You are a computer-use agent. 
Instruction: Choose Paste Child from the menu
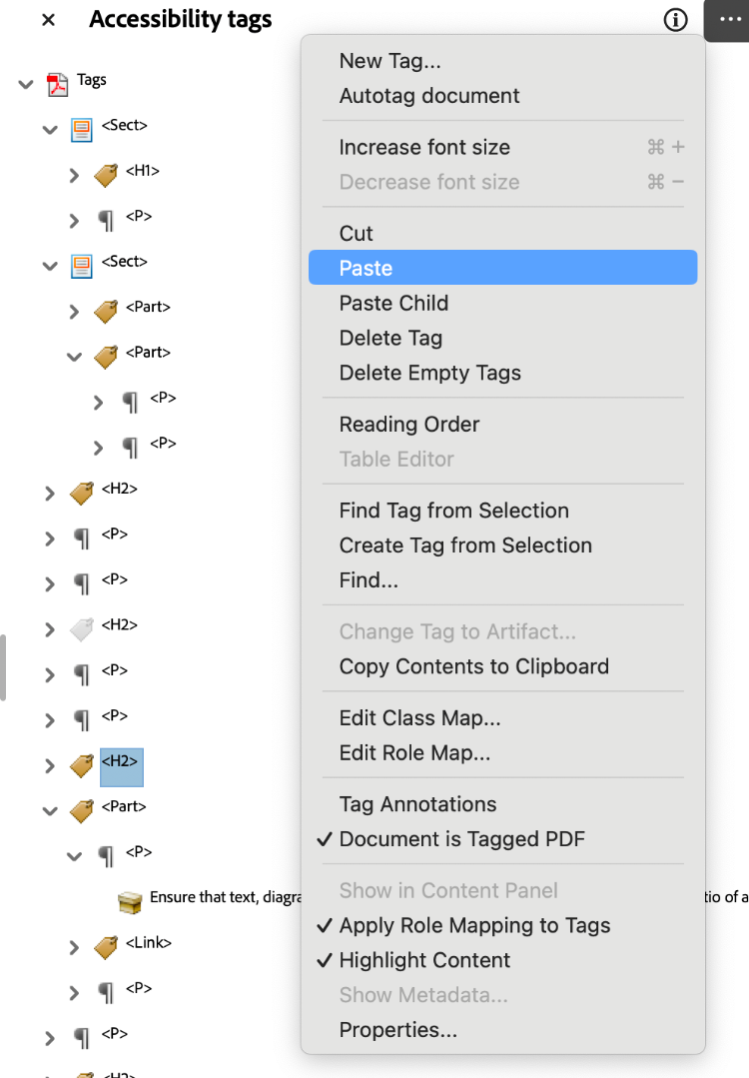pos(392,303)
